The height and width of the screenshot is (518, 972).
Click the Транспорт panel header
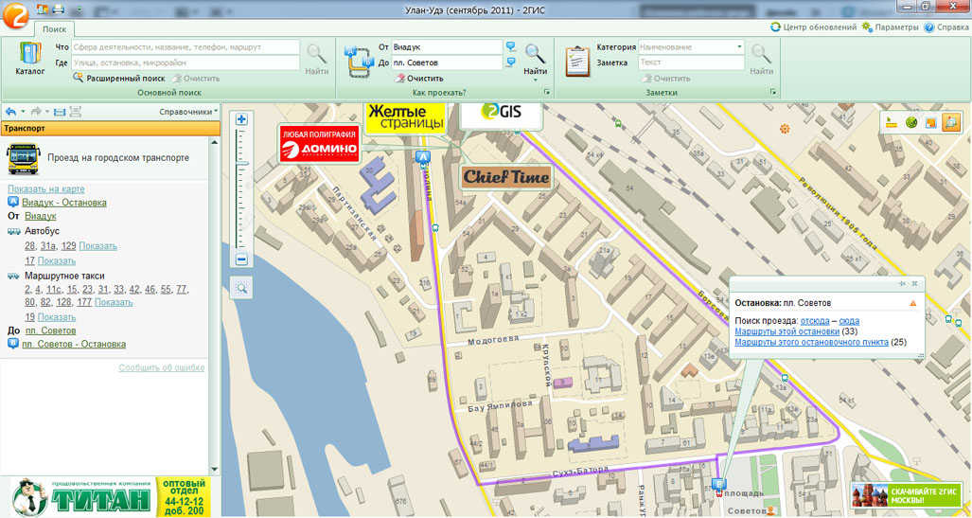(111, 129)
